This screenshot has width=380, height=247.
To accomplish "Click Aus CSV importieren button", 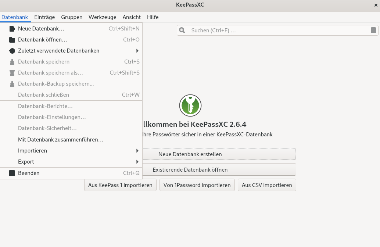I will 267,185.
